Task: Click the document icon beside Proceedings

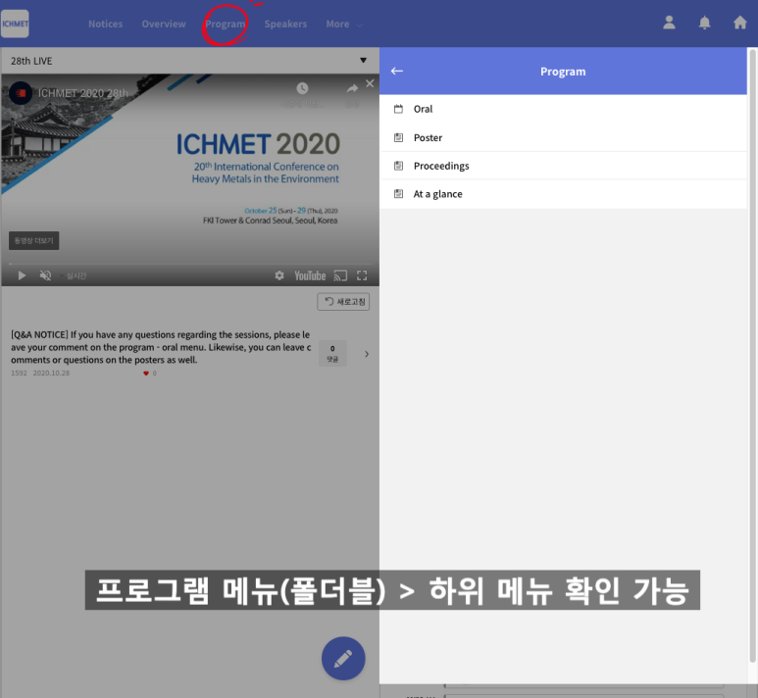Action: click(x=398, y=166)
